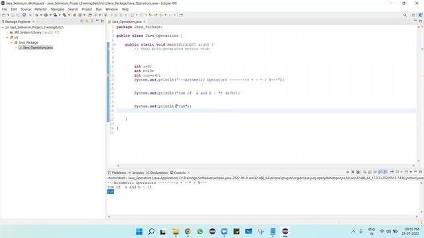Open the Help menu
Screen dimensions: 424x238
(125, 9)
